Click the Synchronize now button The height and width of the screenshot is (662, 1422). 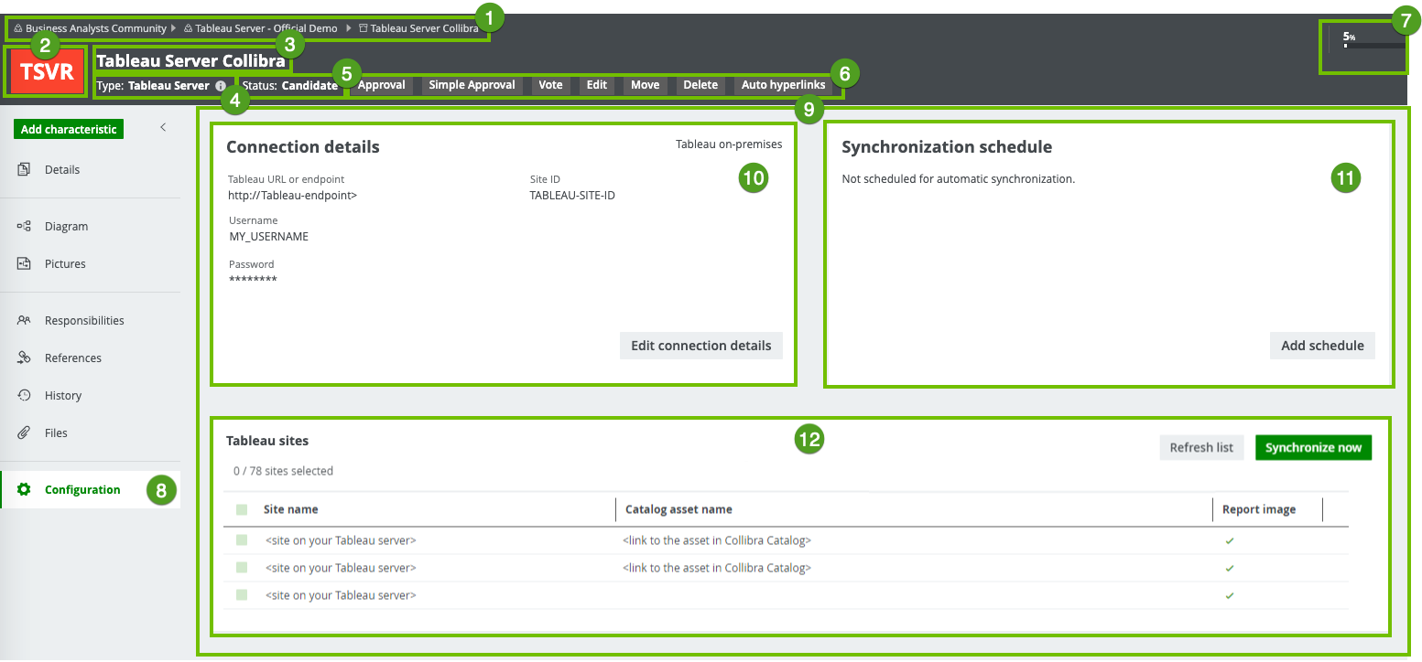[1313, 447]
